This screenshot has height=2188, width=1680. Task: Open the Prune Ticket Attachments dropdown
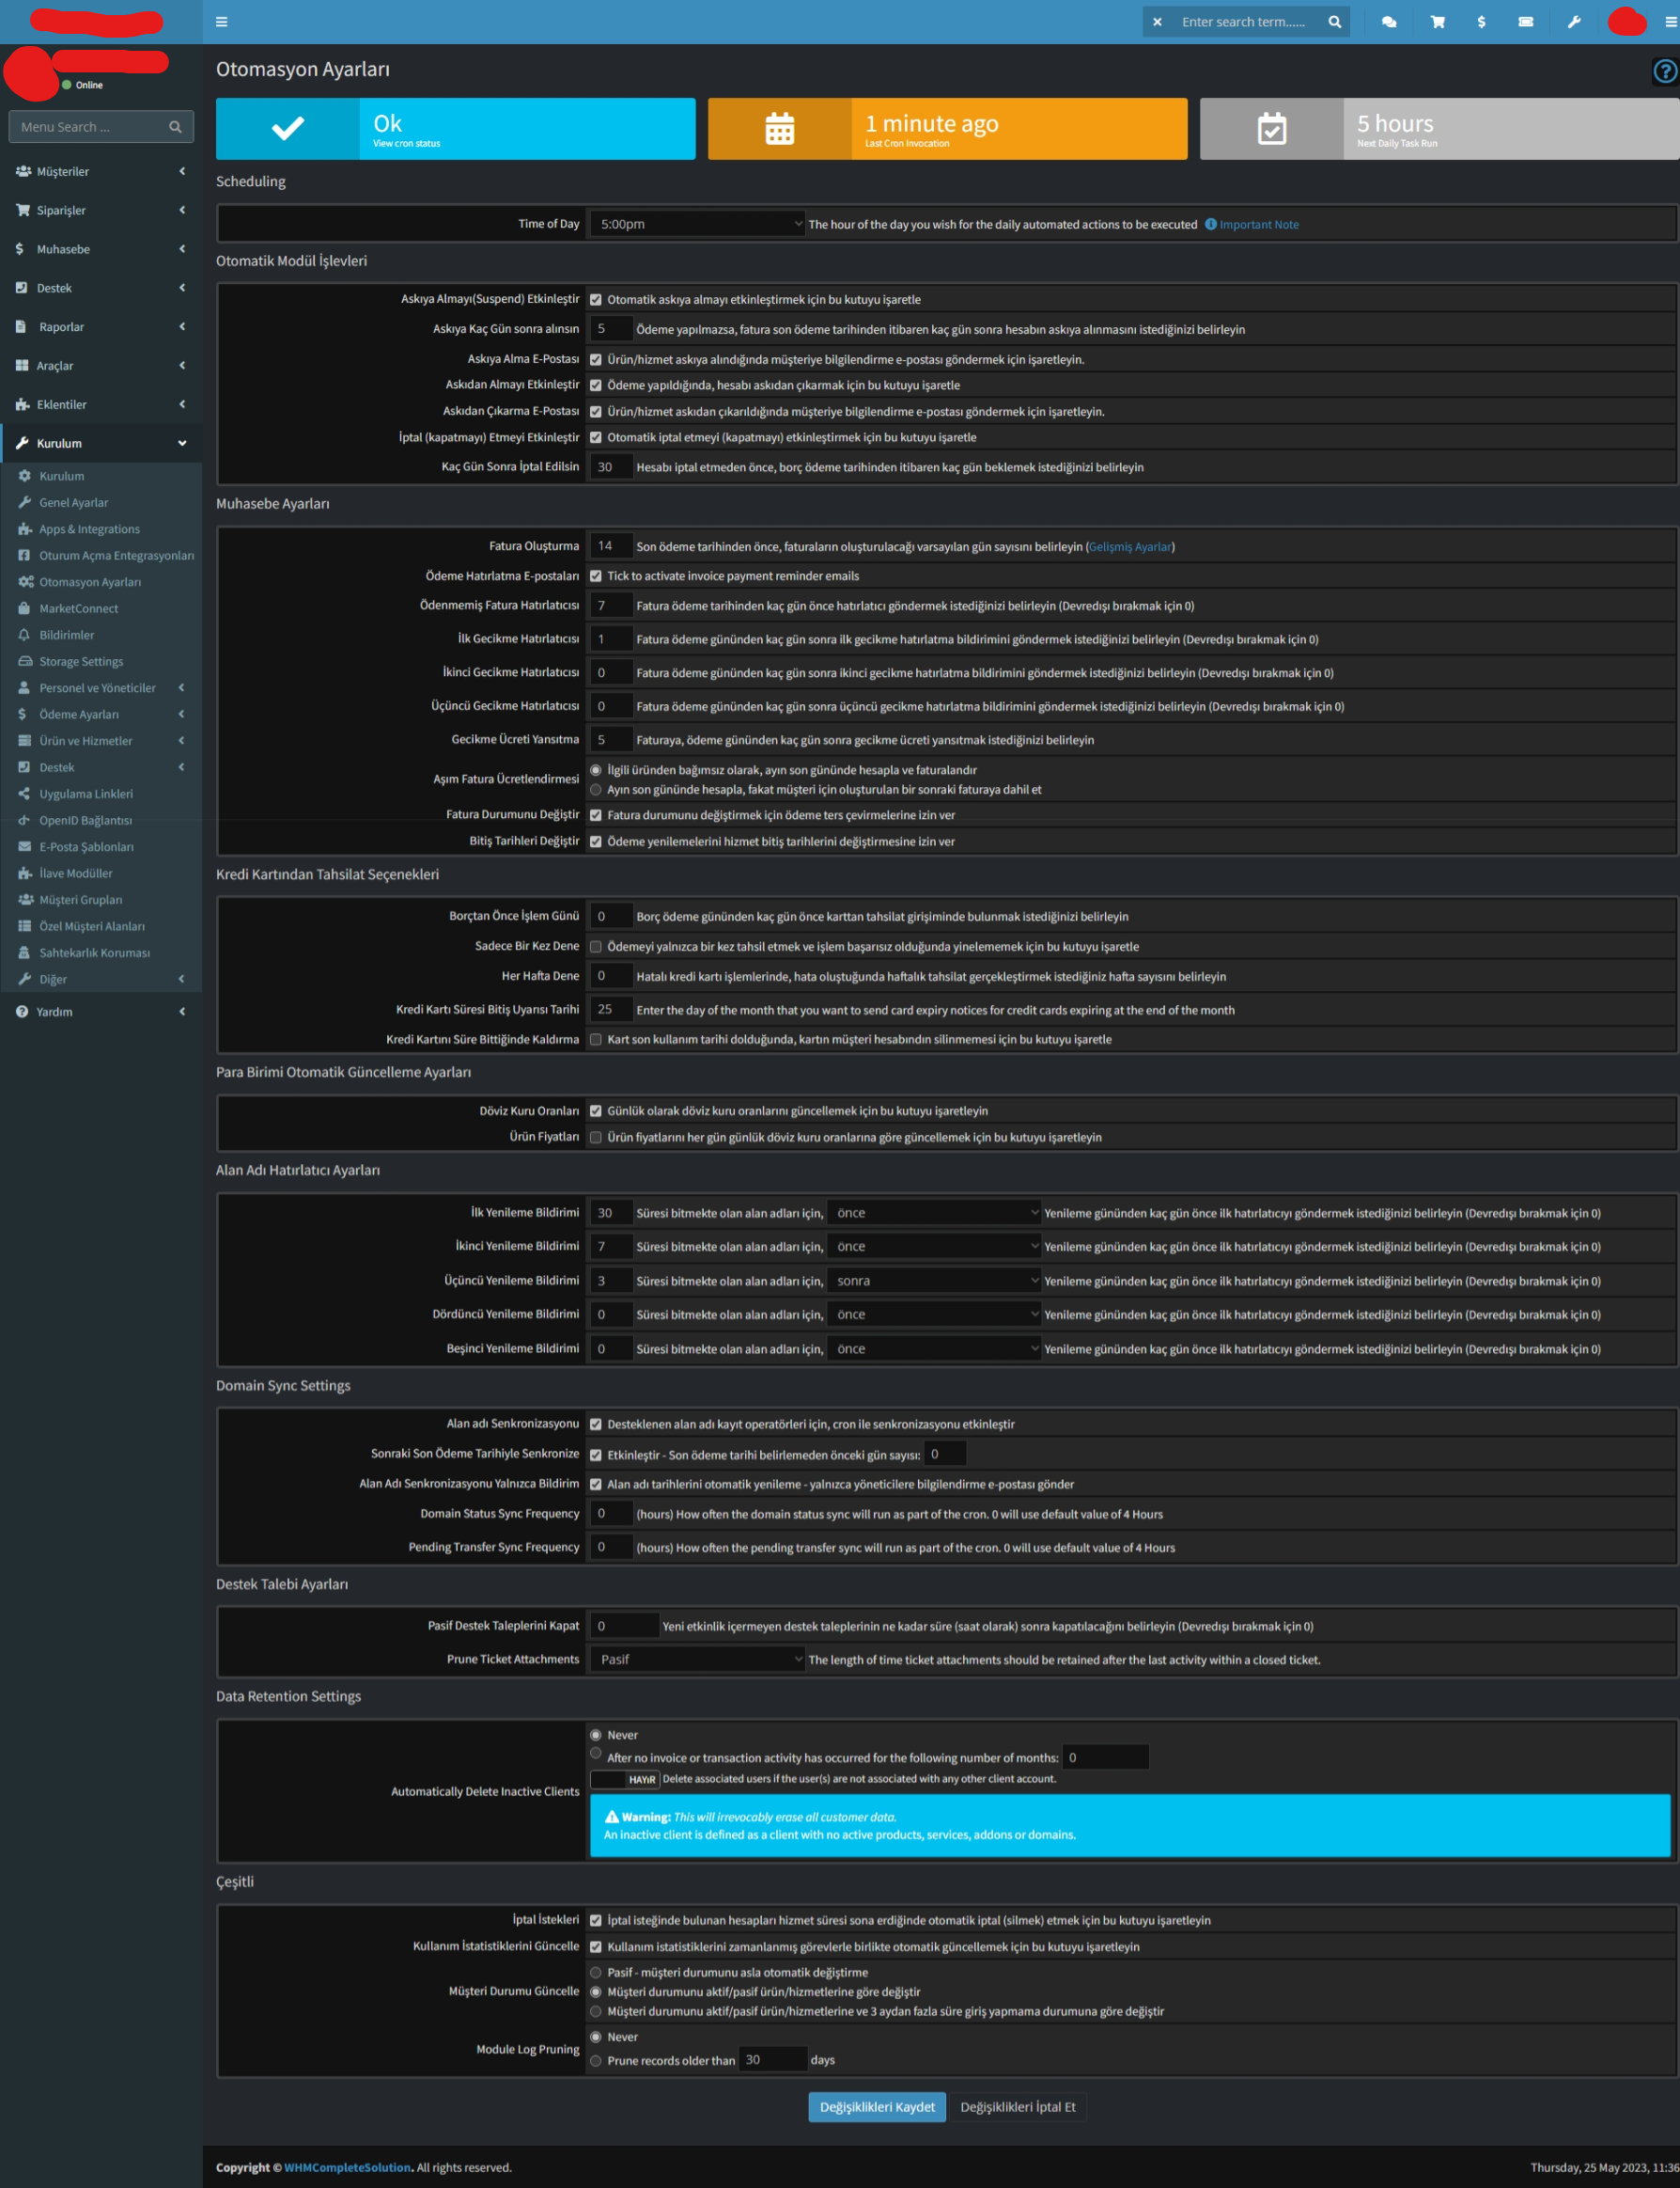point(697,1659)
